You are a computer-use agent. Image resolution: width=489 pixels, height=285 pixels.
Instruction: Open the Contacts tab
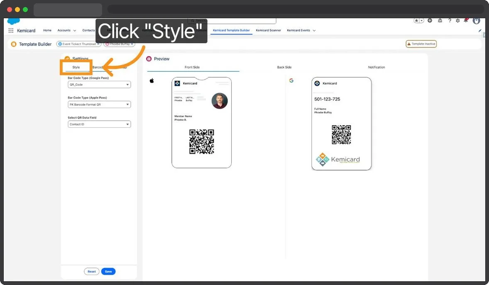click(88, 30)
